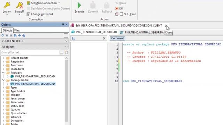Screen dimensions: 223x125
Task: Close the Edit USER_ORA package window tab
Action: click(166, 26)
